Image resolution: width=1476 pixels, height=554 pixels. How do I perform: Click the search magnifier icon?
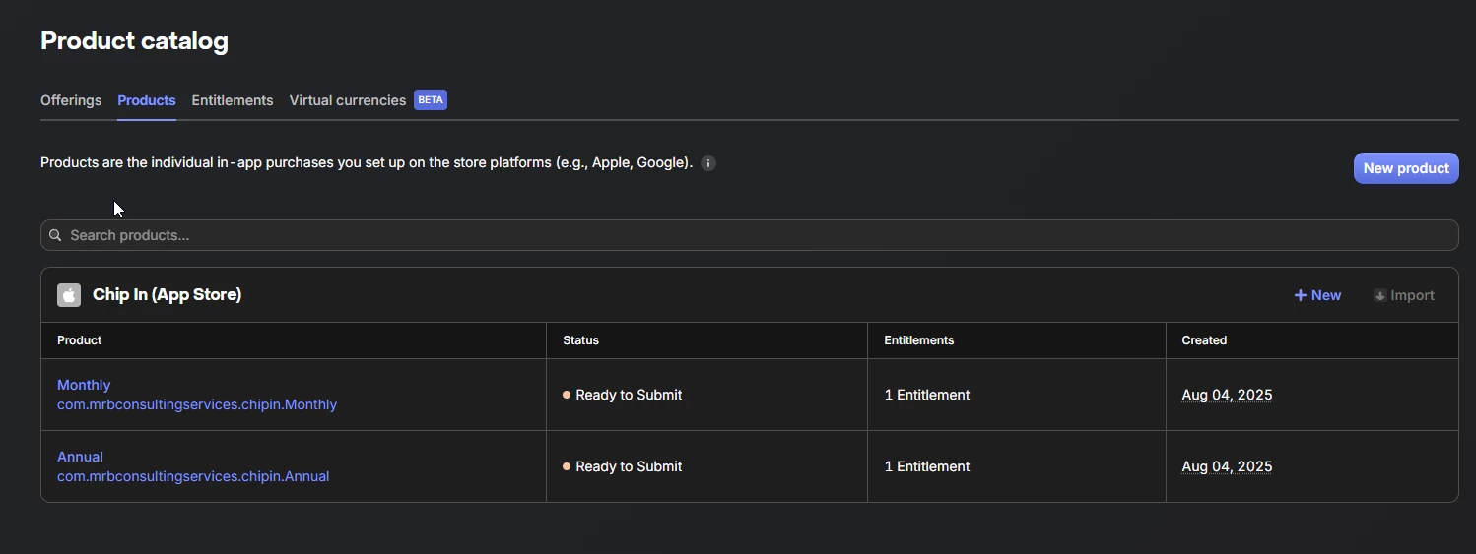tap(55, 235)
